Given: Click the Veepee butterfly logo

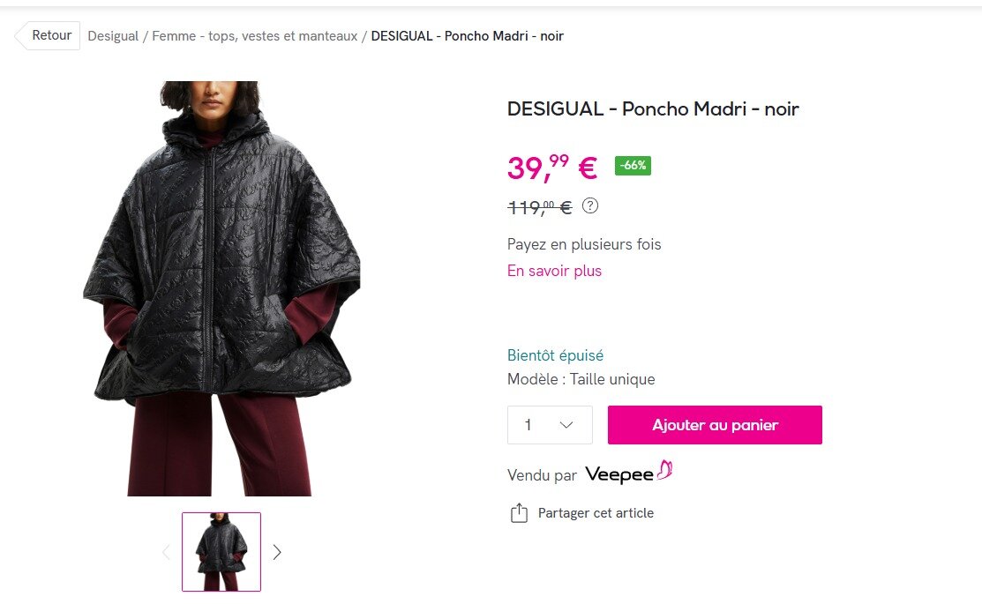Looking at the screenshot, I should click(664, 471).
